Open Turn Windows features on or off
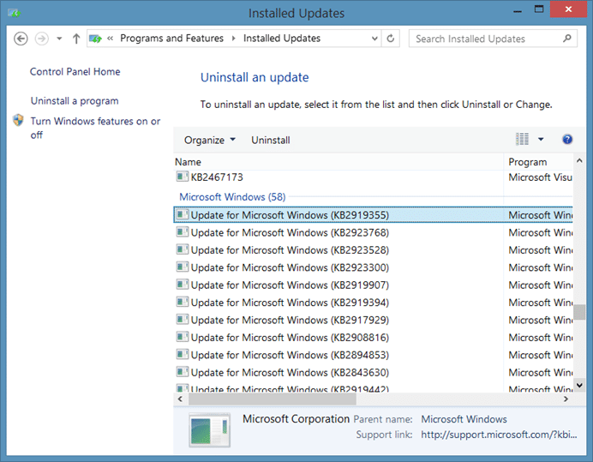 pyautogui.click(x=95, y=128)
